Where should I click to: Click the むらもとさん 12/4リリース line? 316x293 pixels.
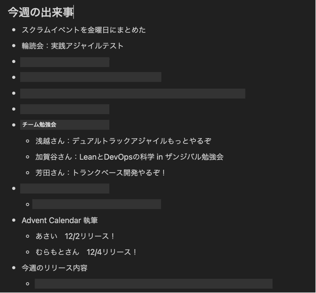(86, 252)
